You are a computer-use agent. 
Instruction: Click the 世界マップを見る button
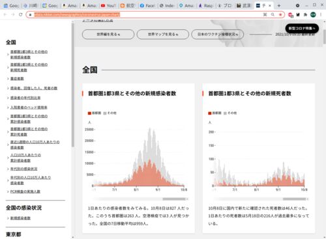tap(163, 35)
